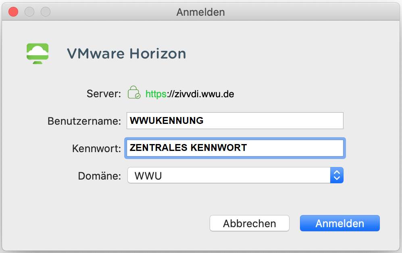The width and height of the screenshot is (402, 253).
Task: Click into the Kennwort password field
Action: [235, 148]
